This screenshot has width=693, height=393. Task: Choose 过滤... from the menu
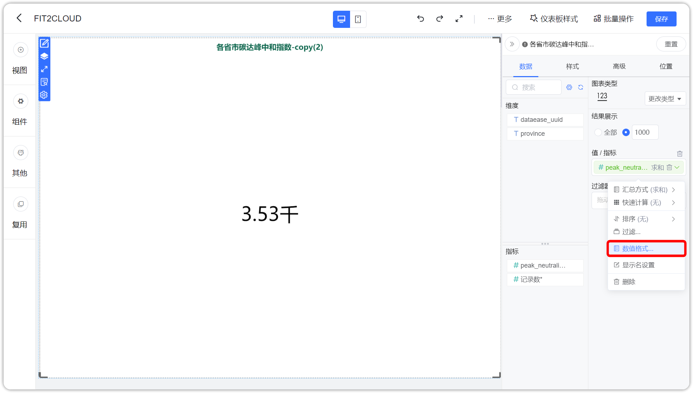pyautogui.click(x=646, y=232)
